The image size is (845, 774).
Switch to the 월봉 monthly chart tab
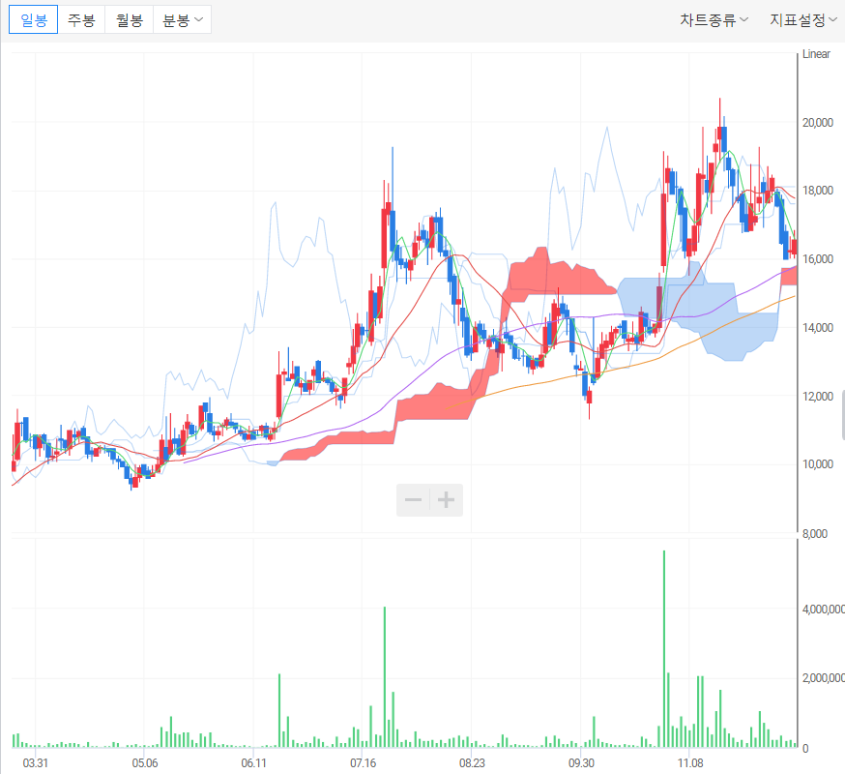coord(130,20)
